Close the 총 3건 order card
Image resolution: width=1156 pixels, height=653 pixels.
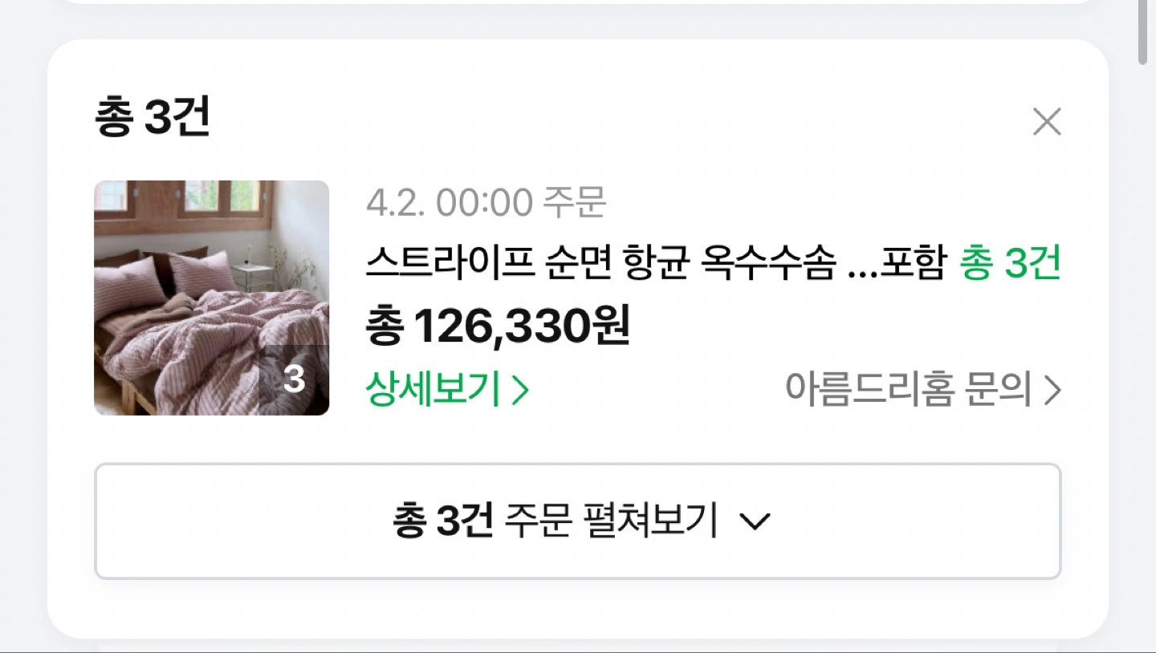coord(1047,122)
